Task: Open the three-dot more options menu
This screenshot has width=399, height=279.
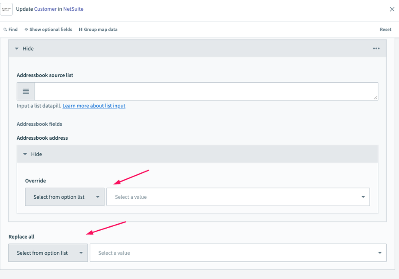Action: (x=376, y=49)
